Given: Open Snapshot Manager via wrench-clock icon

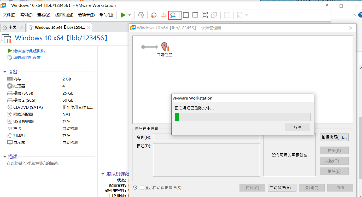Looking at the screenshot, I should (x=173, y=15).
